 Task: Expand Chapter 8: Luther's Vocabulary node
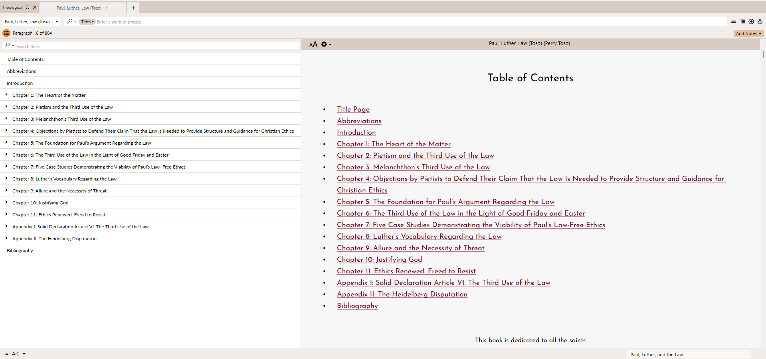(6, 179)
